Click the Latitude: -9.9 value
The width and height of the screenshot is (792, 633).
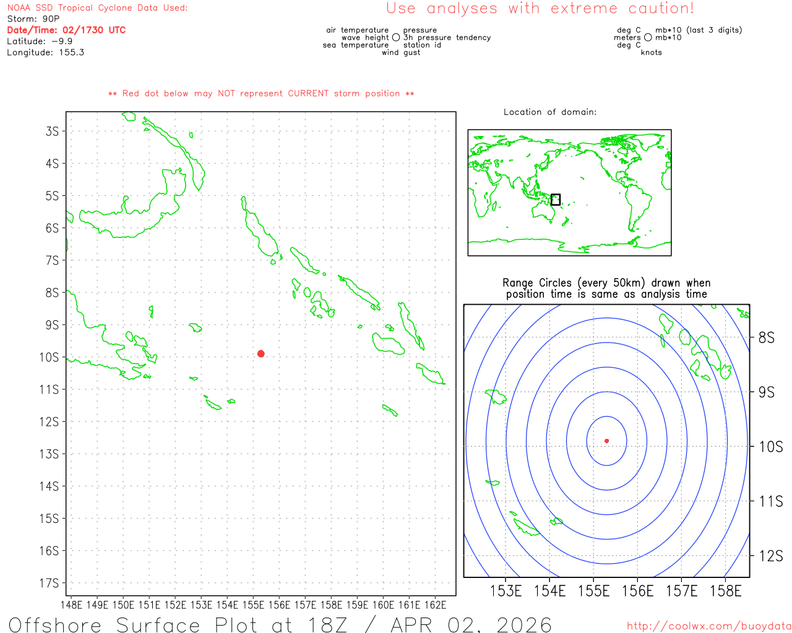(x=40, y=41)
